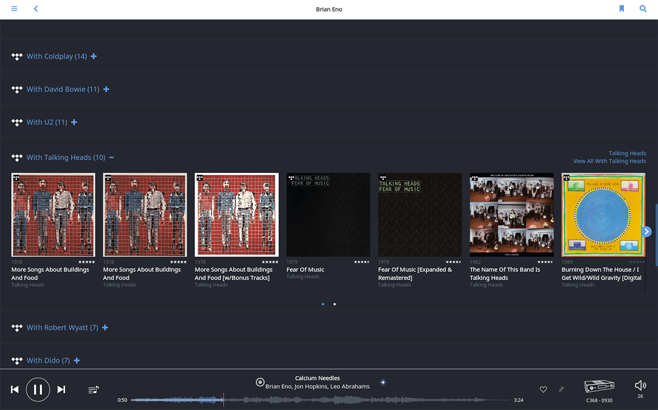Screen dimensions: 658x410
Task: Click the Tidal icon beside With Robert Wyatt
Action: pyautogui.click(x=17, y=328)
